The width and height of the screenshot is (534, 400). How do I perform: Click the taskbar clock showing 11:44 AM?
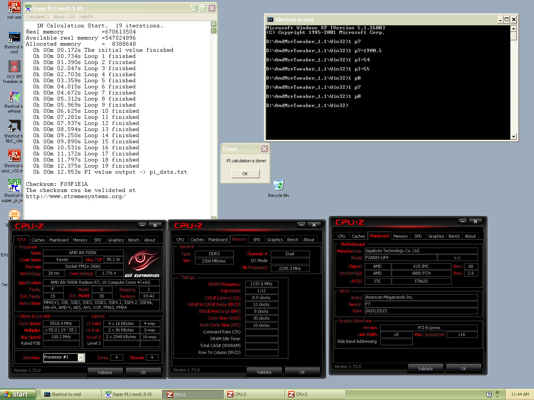[x=520, y=394]
